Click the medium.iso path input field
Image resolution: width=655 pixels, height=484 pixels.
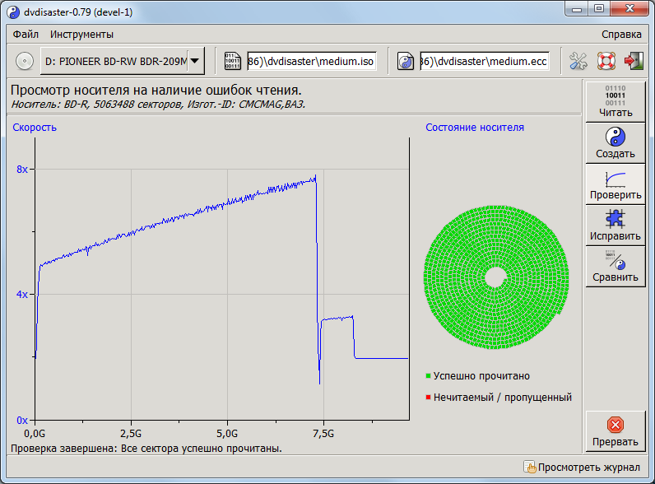[x=311, y=61]
